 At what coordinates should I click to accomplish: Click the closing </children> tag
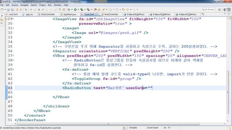(56, 106)
